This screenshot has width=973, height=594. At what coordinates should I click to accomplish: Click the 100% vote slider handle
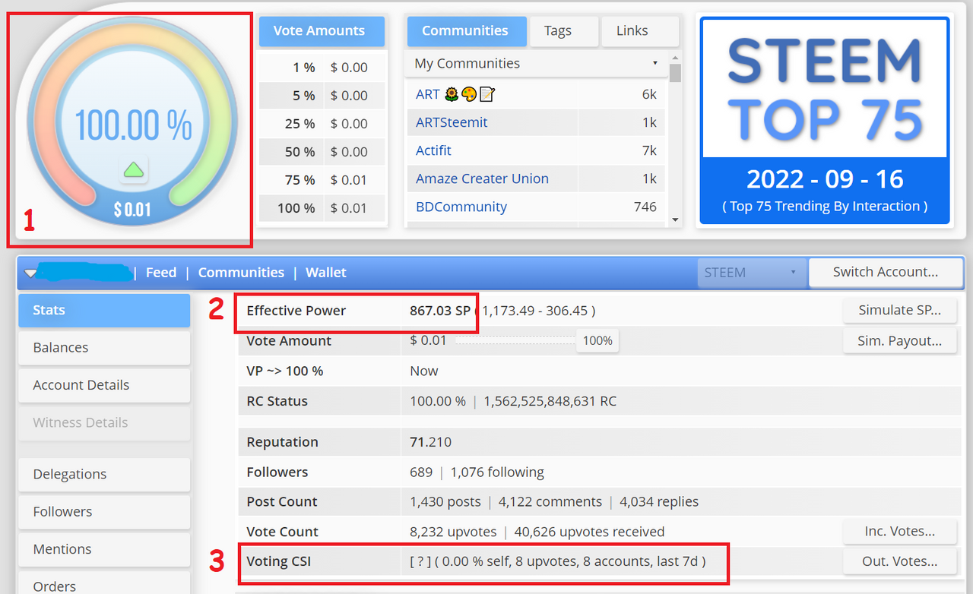click(x=597, y=341)
